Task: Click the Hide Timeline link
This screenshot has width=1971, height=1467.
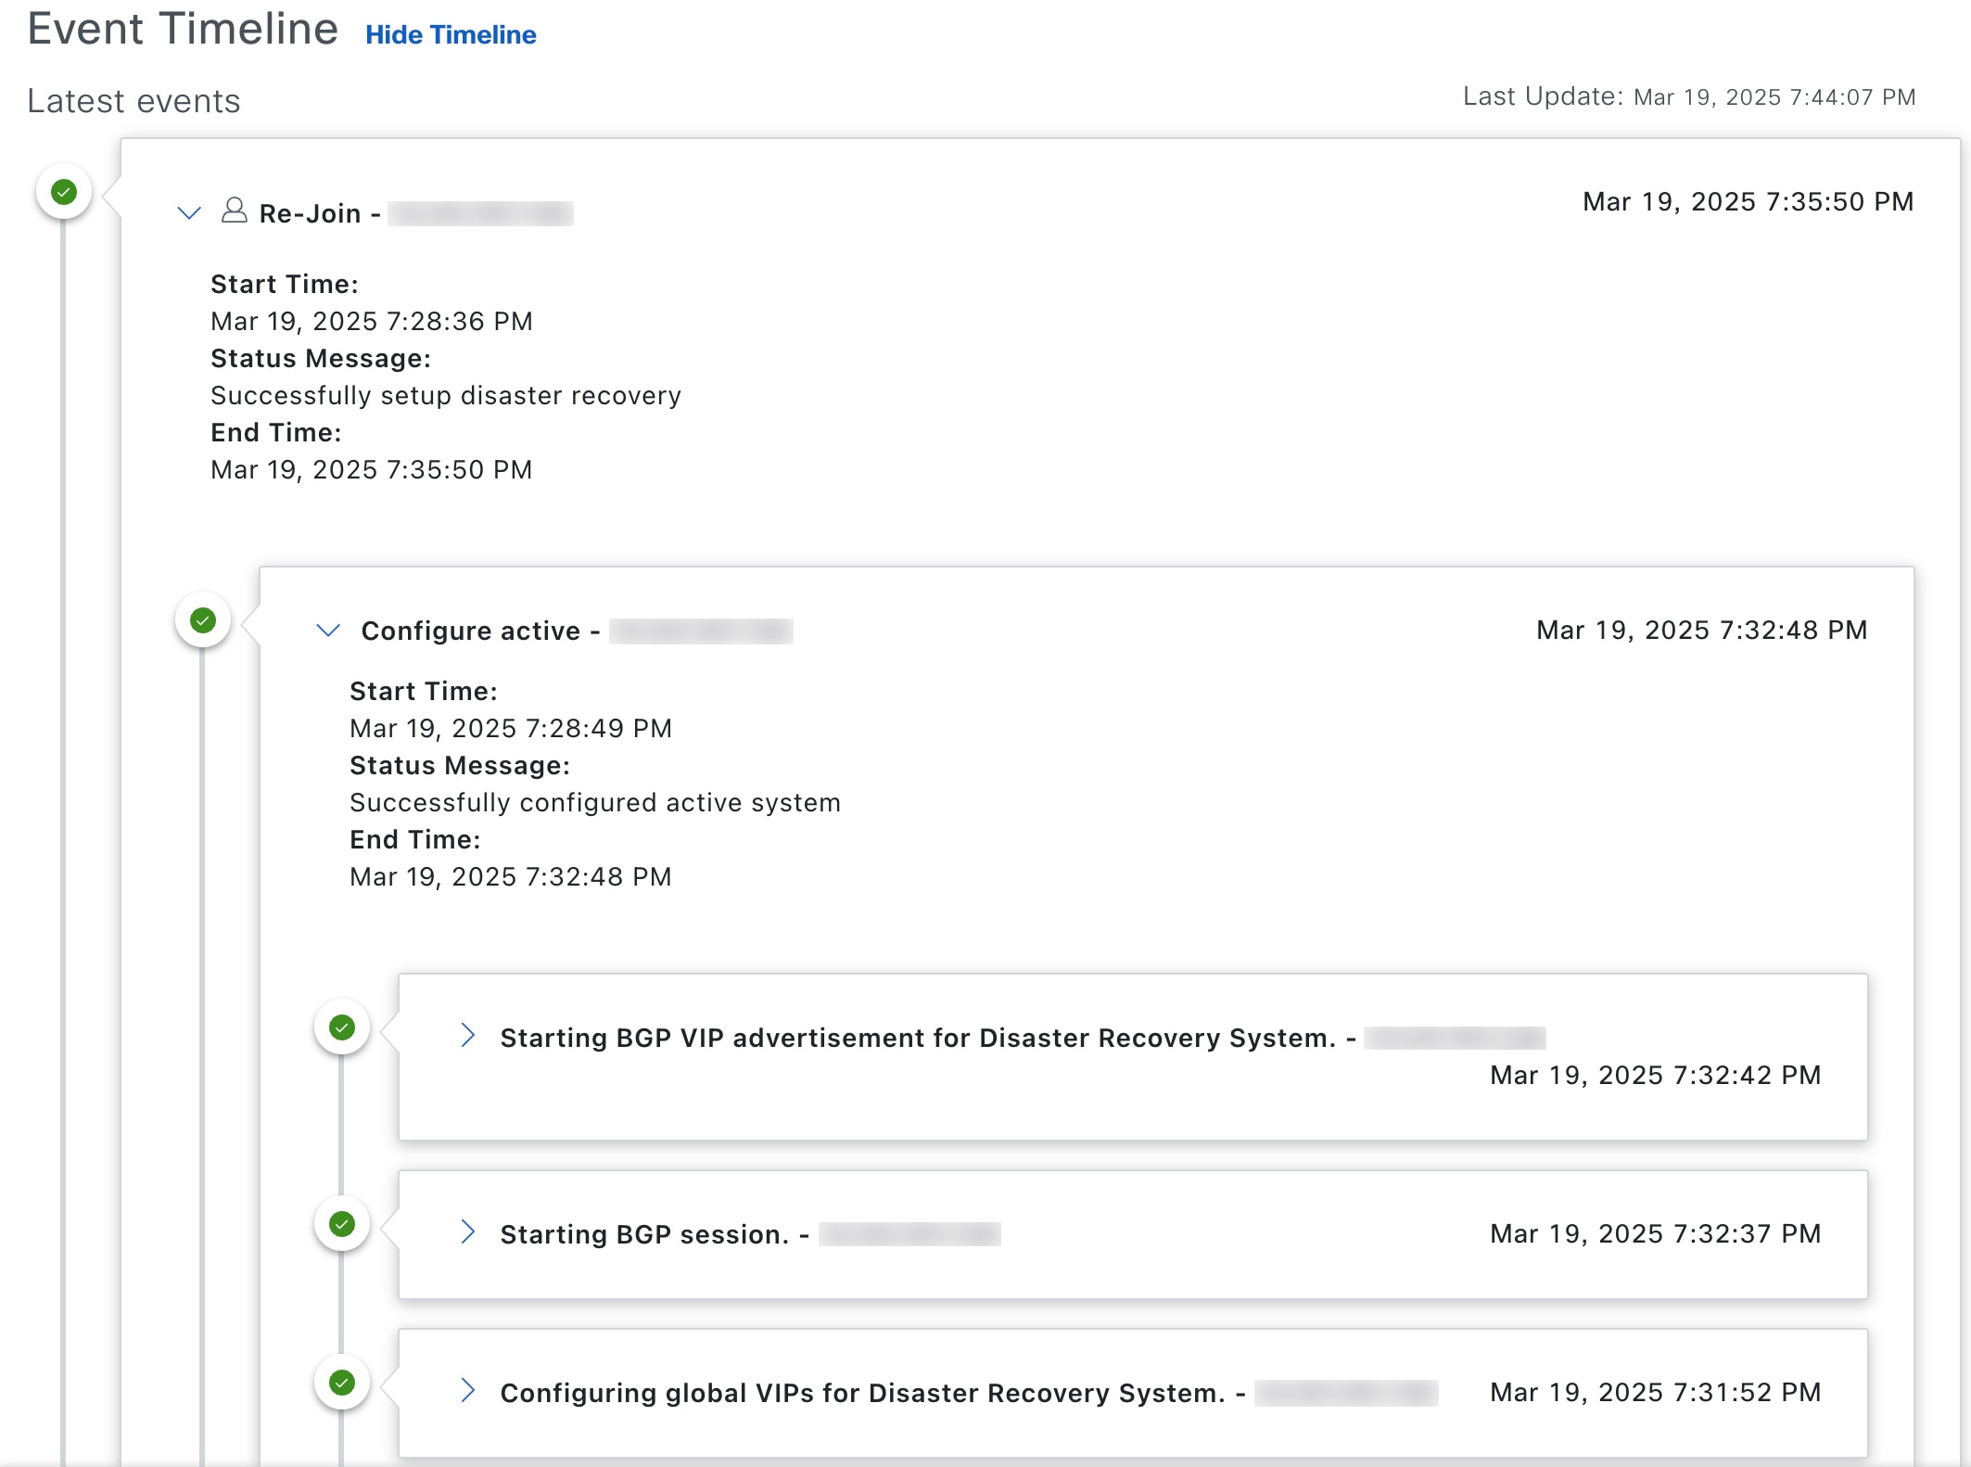Action: pos(451,35)
